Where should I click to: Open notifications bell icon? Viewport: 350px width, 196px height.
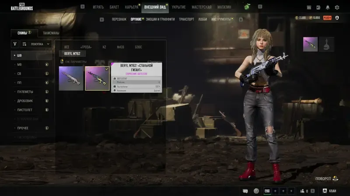pos(327,7)
